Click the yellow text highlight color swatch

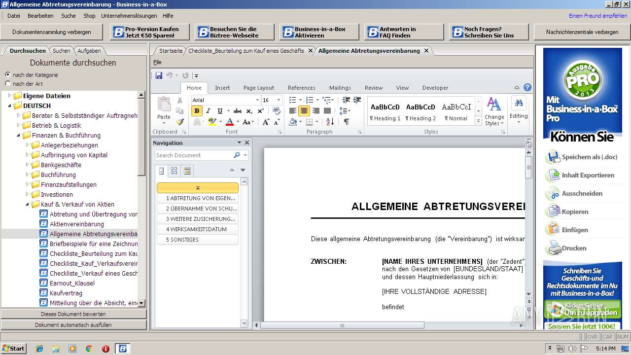pyautogui.click(x=212, y=122)
